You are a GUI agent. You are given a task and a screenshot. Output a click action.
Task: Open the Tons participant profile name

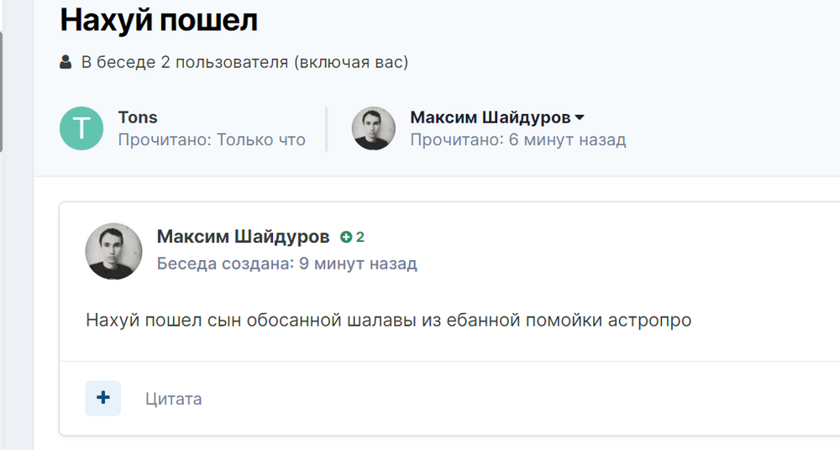tap(138, 118)
